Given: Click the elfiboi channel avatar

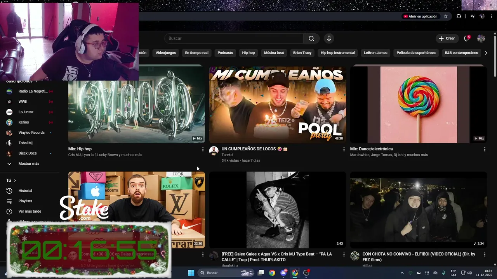Looking at the screenshot, I should pos(355,256).
